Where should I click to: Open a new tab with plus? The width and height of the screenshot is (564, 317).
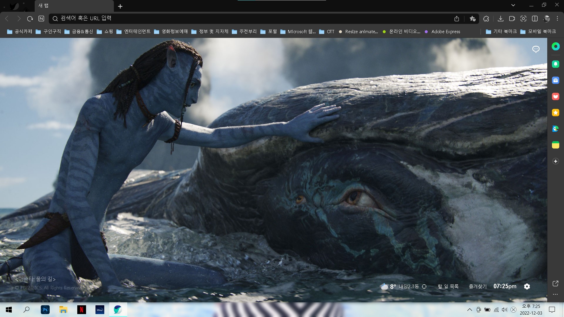pos(120,6)
